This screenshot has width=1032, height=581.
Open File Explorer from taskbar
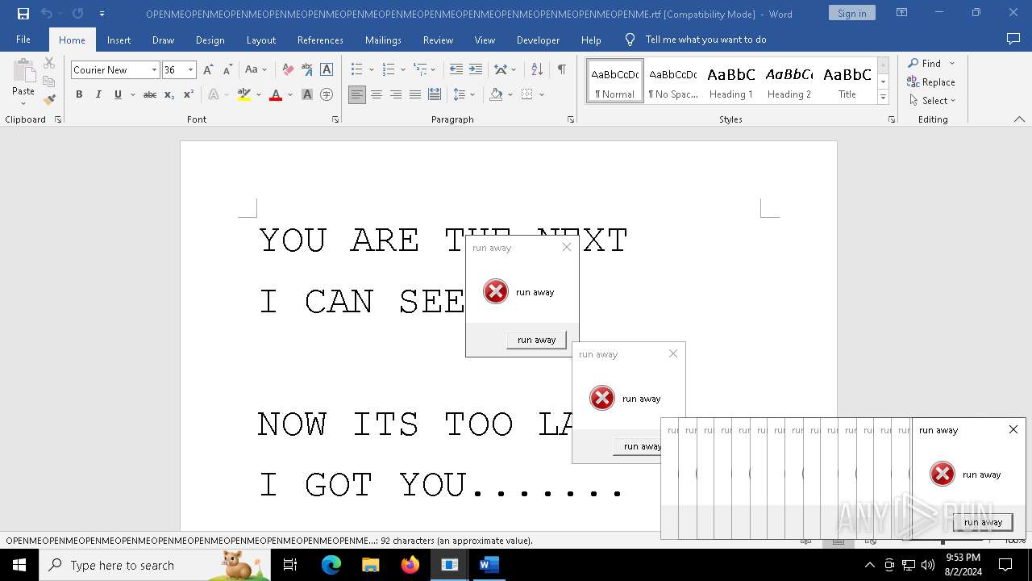pyautogui.click(x=370, y=565)
